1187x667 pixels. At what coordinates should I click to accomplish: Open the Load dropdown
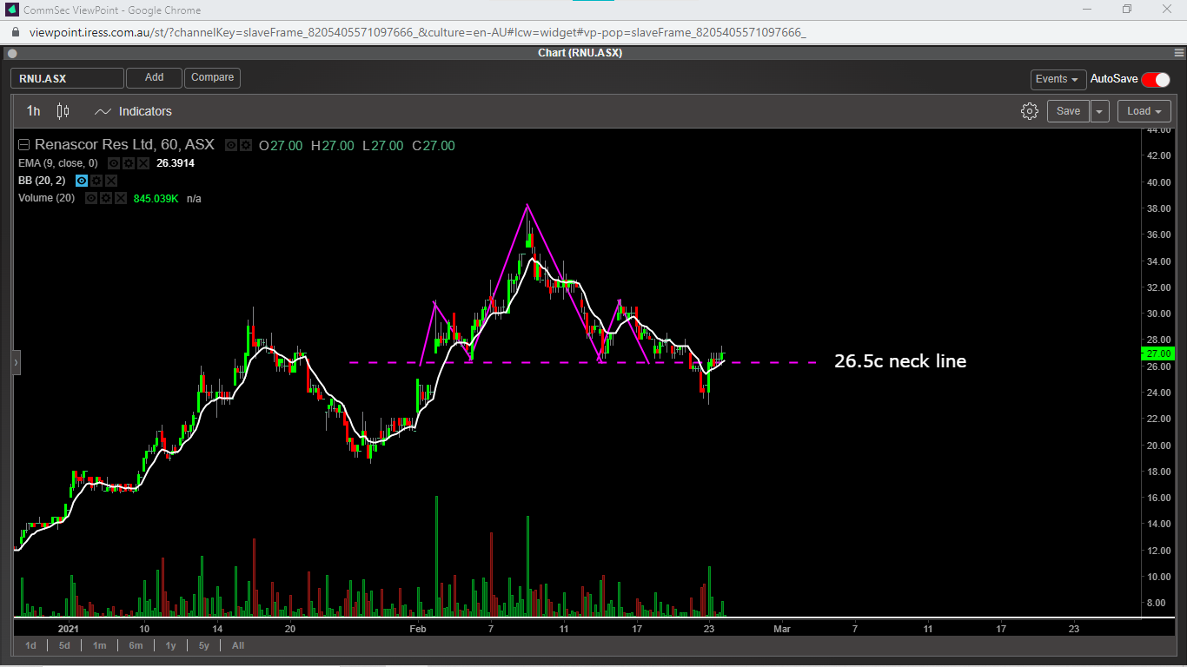click(1144, 111)
